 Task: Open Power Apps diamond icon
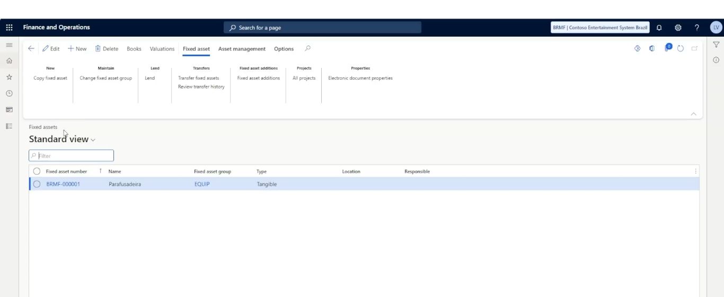[638, 48]
